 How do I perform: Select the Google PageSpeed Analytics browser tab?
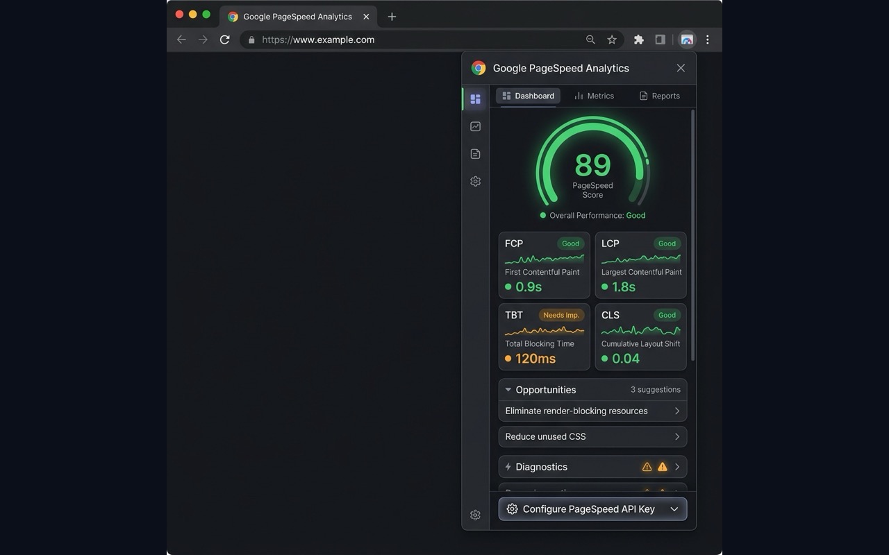tap(299, 17)
